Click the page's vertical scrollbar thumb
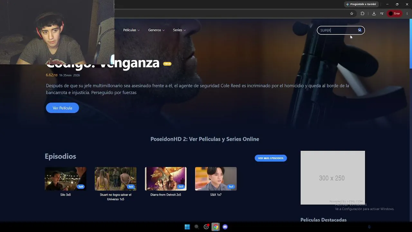Viewport: 412px width, 232px height. point(410,43)
